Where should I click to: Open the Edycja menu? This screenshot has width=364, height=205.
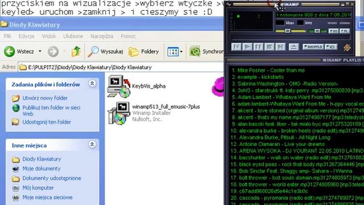pyautogui.click(x=26, y=36)
